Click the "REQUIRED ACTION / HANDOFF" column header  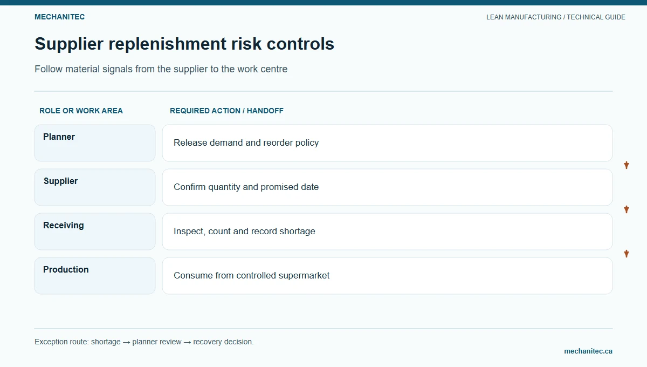(226, 111)
